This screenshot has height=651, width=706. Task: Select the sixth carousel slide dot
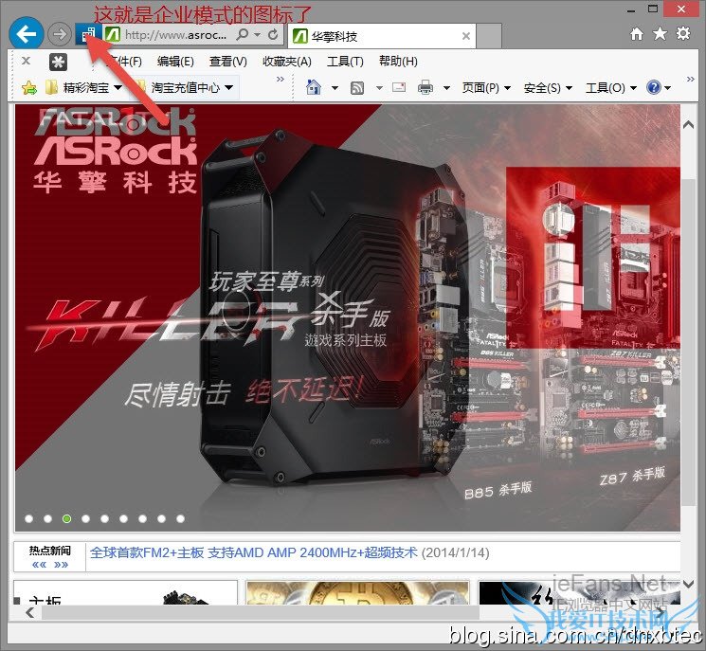tap(123, 518)
